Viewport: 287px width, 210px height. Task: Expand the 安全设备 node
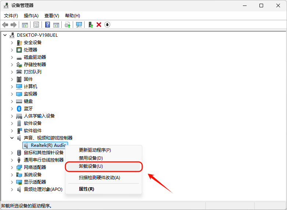coord(12,43)
